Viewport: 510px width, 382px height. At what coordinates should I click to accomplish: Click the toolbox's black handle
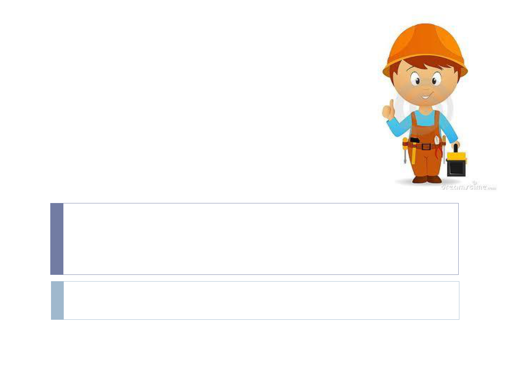456,148
